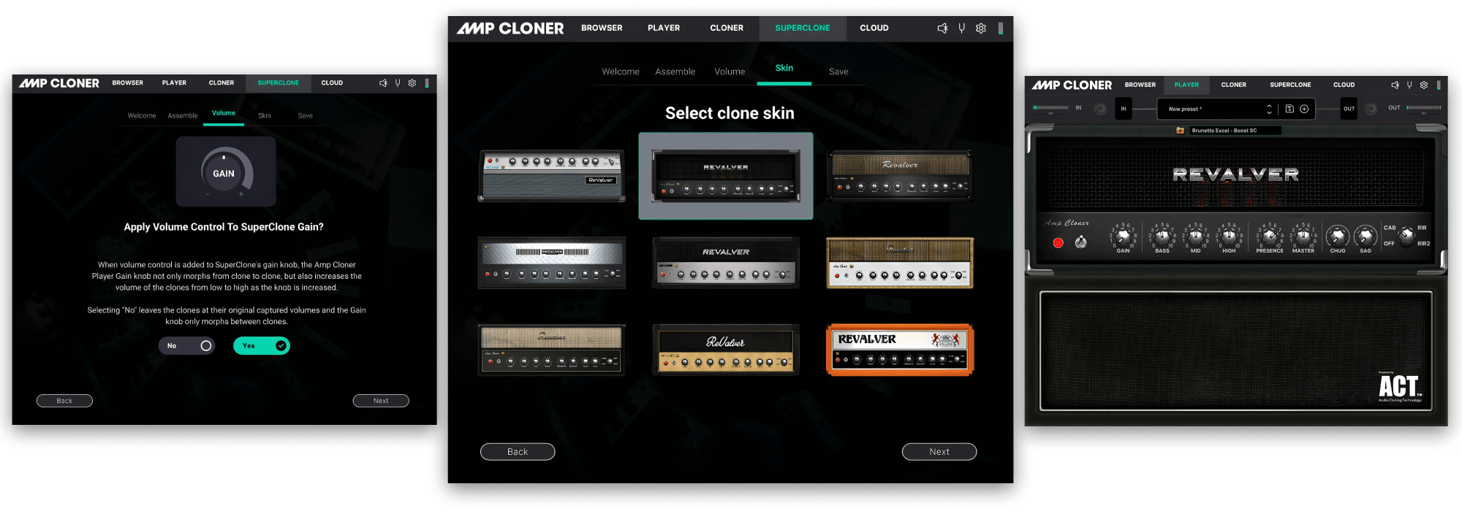Open settings gear in the left Volume window
The width and height of the screenshot is (1462, 511).
pos(412,83)
